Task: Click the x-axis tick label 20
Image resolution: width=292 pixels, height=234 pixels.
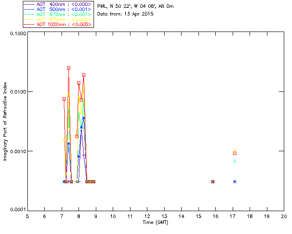Action: coord(284,216)
